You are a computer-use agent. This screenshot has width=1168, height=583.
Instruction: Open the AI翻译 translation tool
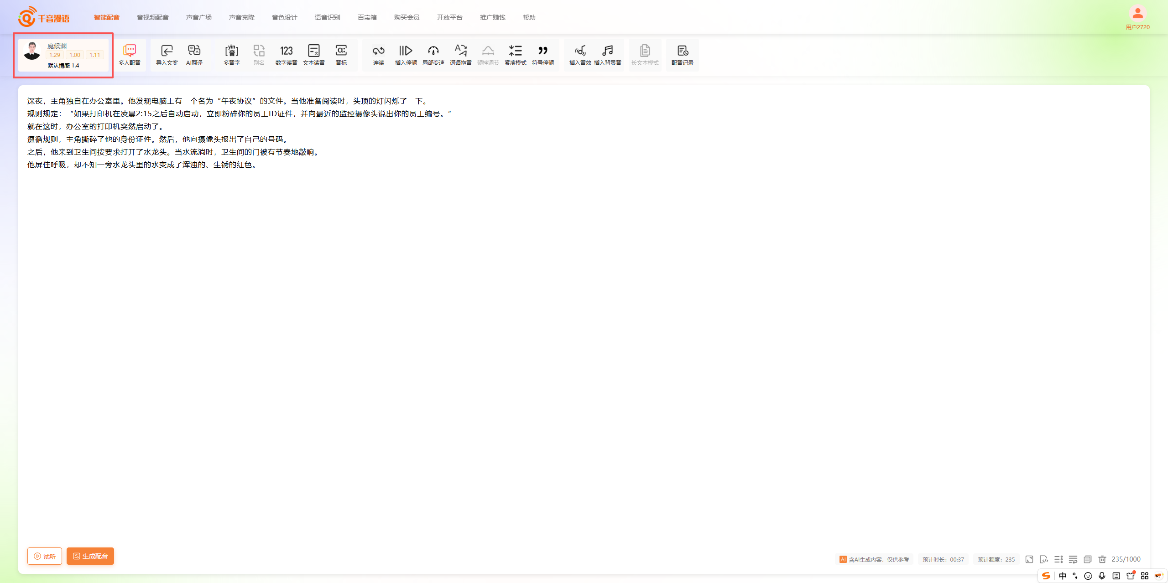[194, 55]
